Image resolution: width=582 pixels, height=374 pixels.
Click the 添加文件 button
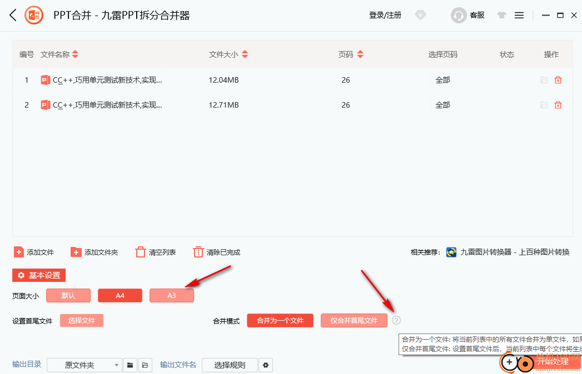pyautogui.click(x=34, y=252)
